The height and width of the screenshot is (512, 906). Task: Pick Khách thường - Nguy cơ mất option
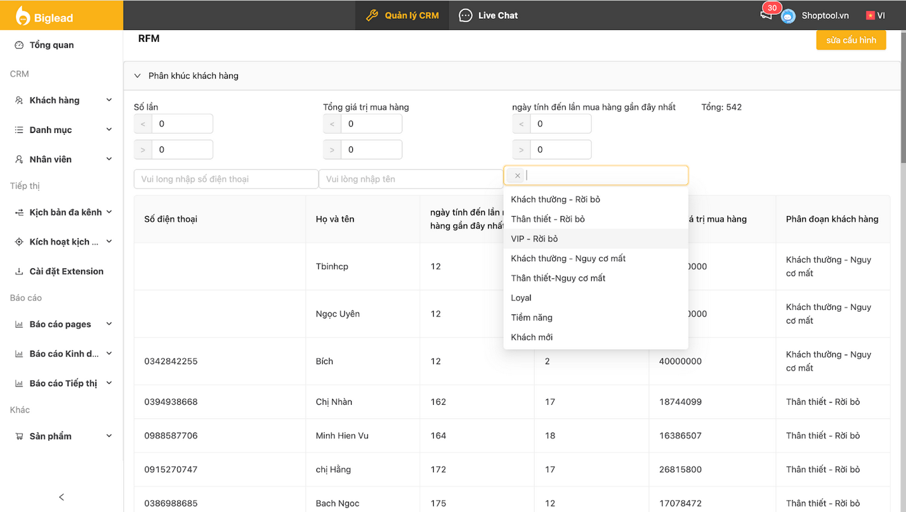[x=596, y=258]
